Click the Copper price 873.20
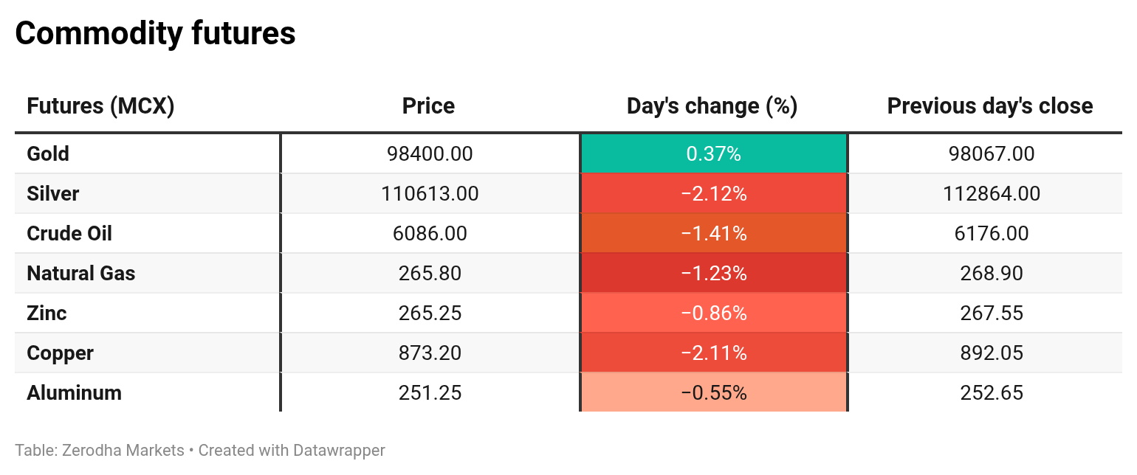The height and width of the screenshot is (475, 1137). click(x=430, y=353)
